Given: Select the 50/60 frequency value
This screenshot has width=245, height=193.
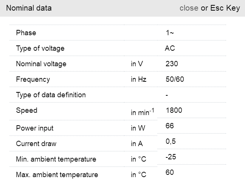Looking at the screenshot, I should point(175,79).
